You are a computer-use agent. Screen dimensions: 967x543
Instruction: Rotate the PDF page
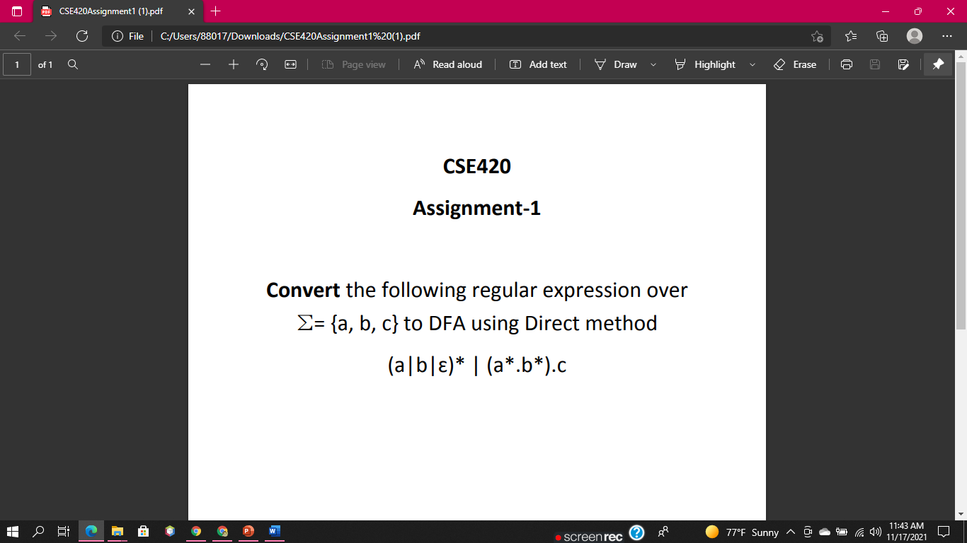(x=262, y=64)
